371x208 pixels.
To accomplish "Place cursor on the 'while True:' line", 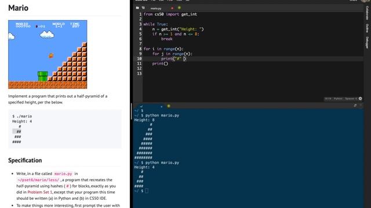I will coord(155,24).
